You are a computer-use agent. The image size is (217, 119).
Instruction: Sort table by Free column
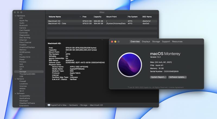click(84, 17)
